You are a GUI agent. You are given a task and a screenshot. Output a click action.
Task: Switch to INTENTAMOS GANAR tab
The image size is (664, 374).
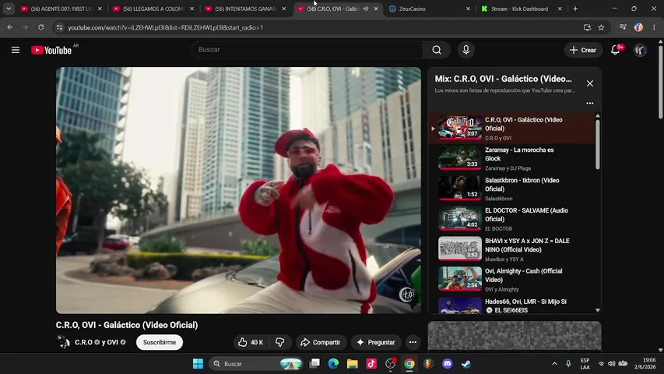pos(246,9)
